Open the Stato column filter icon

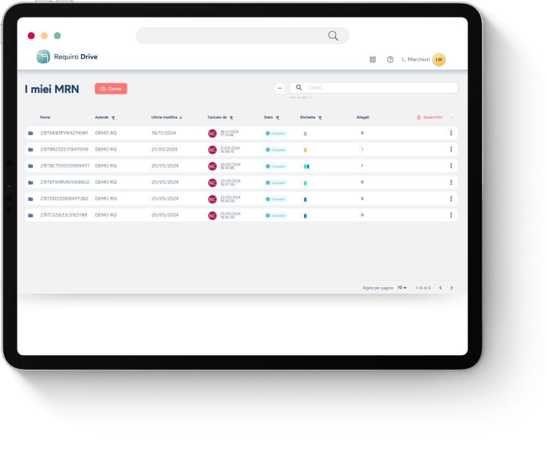tap(277, 117)
